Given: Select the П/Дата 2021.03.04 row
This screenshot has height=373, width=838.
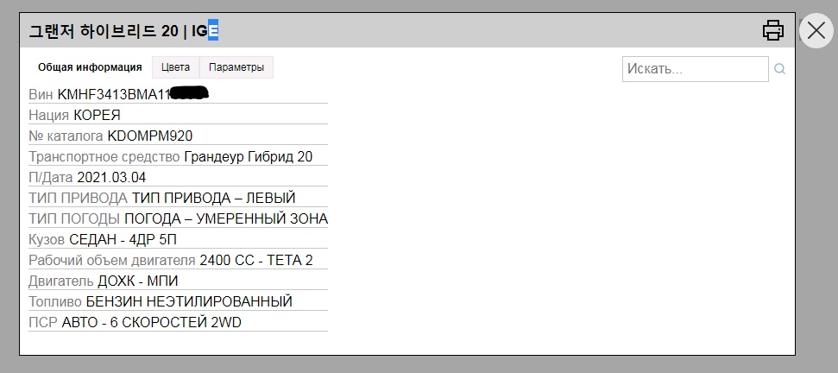Looking at the screenshot, I should point(178,176).
